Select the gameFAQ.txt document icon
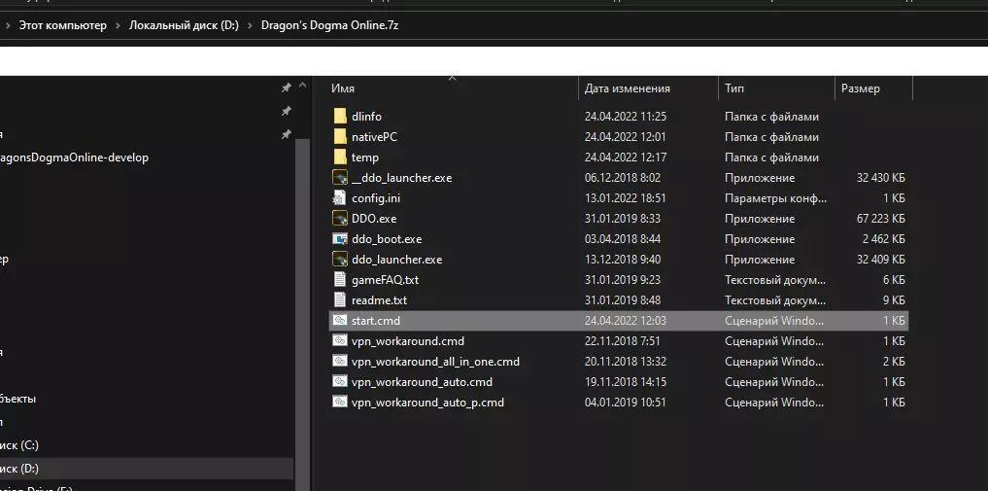 (x=340, y=279)
